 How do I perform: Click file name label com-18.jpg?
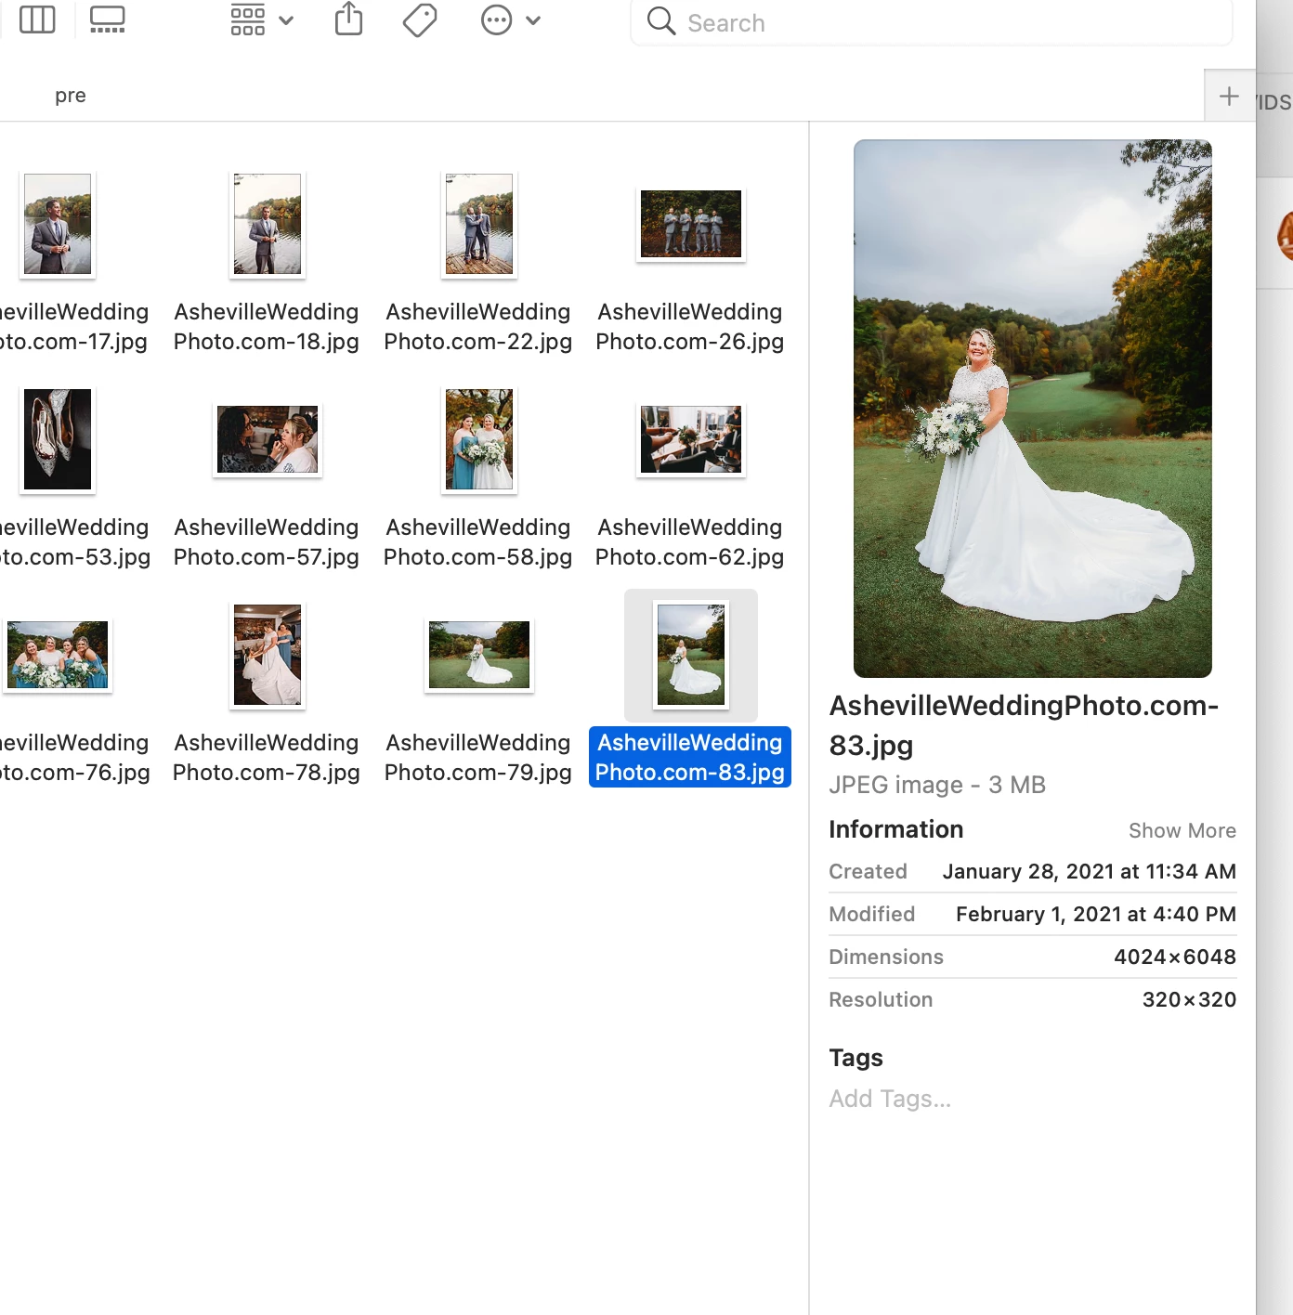tap(267, 327)
